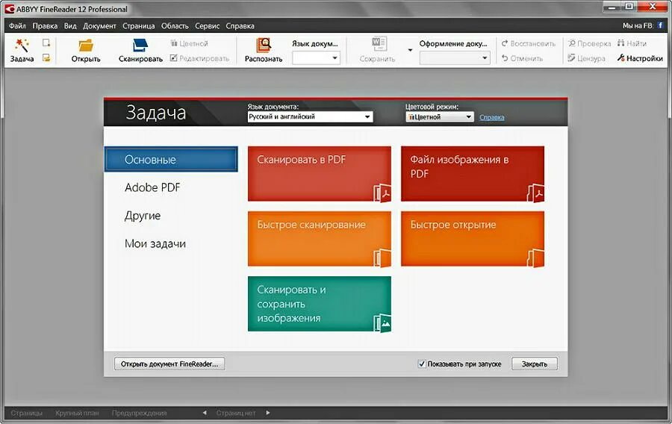Click the Закрыть button

(535, 364)
